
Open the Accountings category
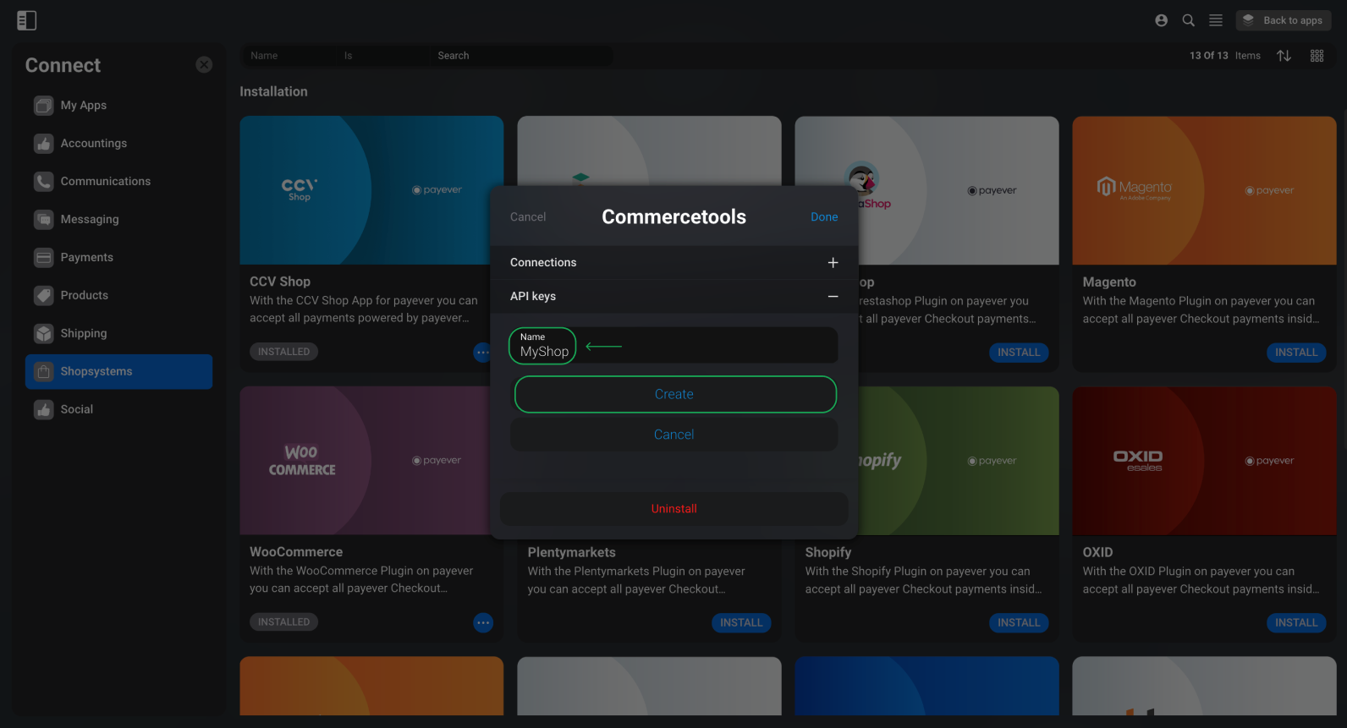click(x=118, y=144)
